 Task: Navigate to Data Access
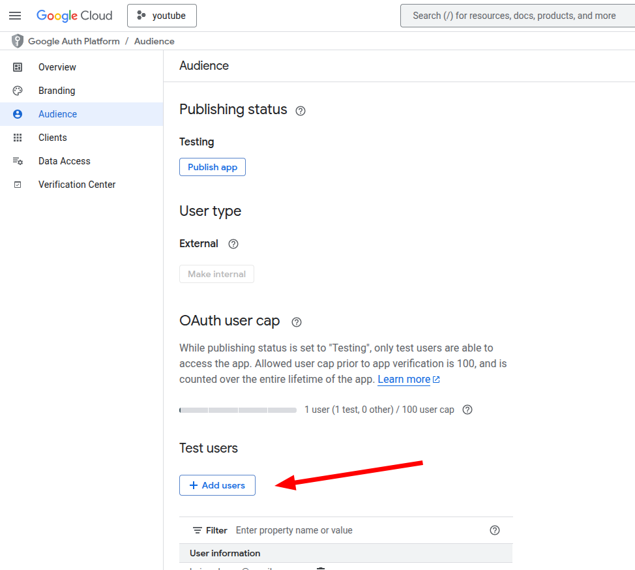point(64,161)
